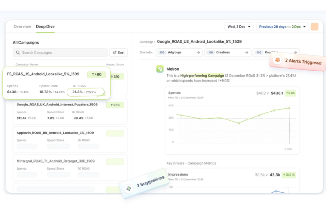Screen dimensions: 326x217
Task: Click the +9.0% badge on Spends chart
Action: pyautogui.click(x=290, y=93)
